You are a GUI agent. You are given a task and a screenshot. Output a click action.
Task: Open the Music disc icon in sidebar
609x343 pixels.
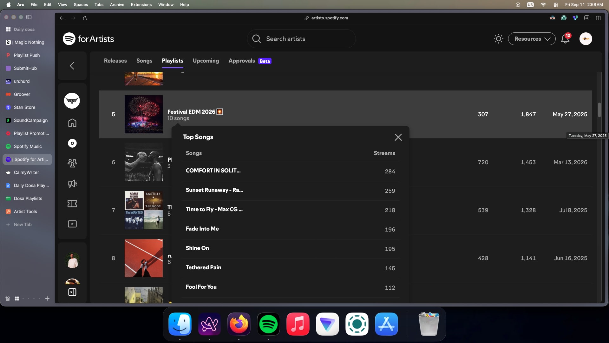tap(72, 143)
